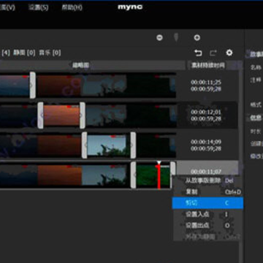
Task: Click the 00:00:11;07 duration text
Action: (206, 172)
